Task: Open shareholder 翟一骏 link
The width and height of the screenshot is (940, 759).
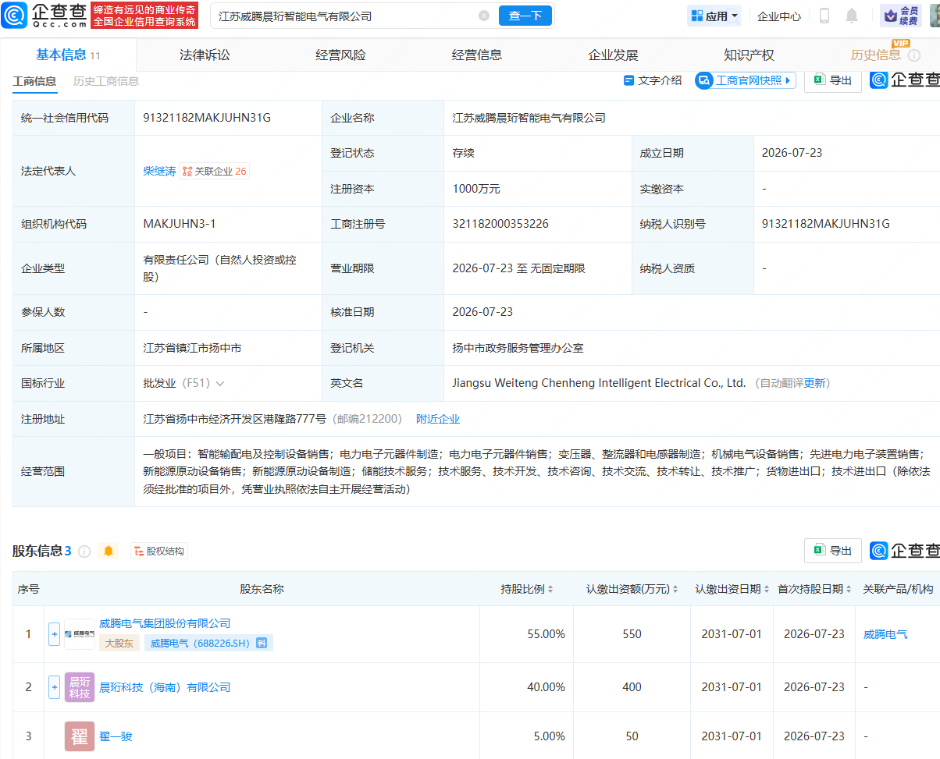Action: point(116,736)
